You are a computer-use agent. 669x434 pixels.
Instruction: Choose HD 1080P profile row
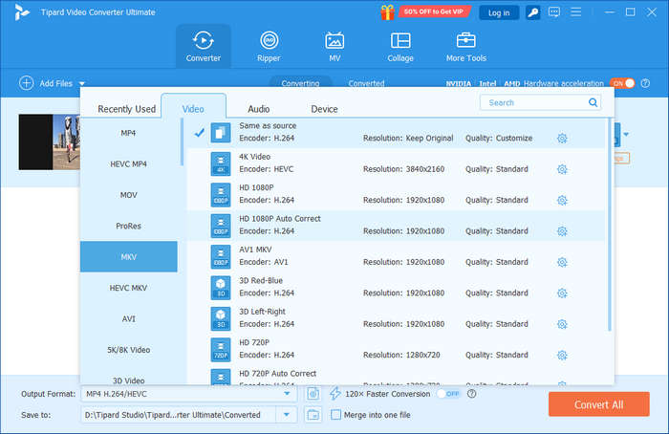tap(396, 195)
